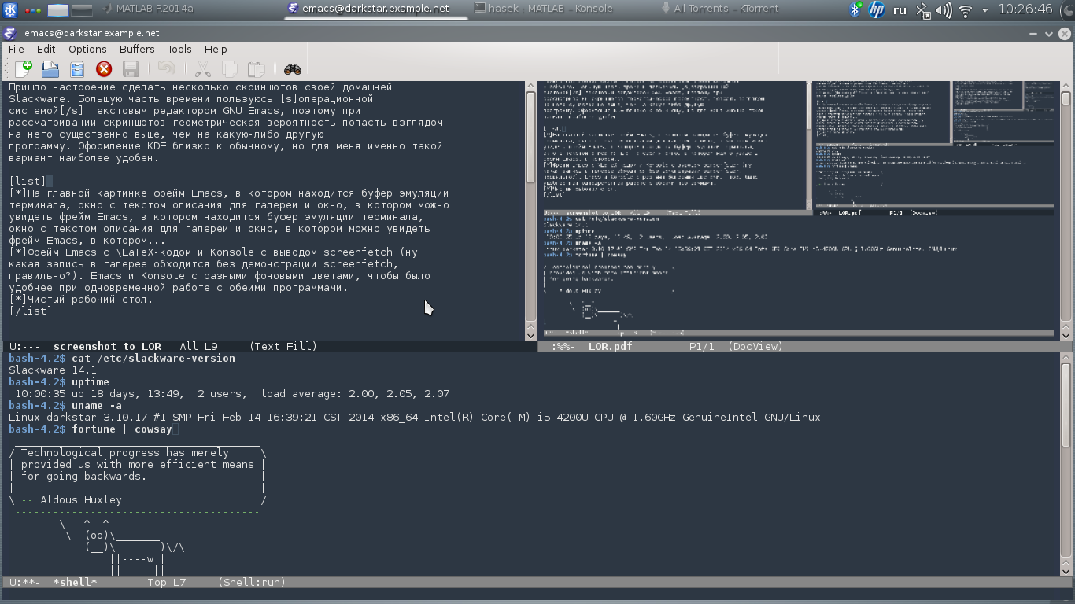Expand the hidden system tray icons arrow
1075x604 pixels.
click(x=985, y=10)
